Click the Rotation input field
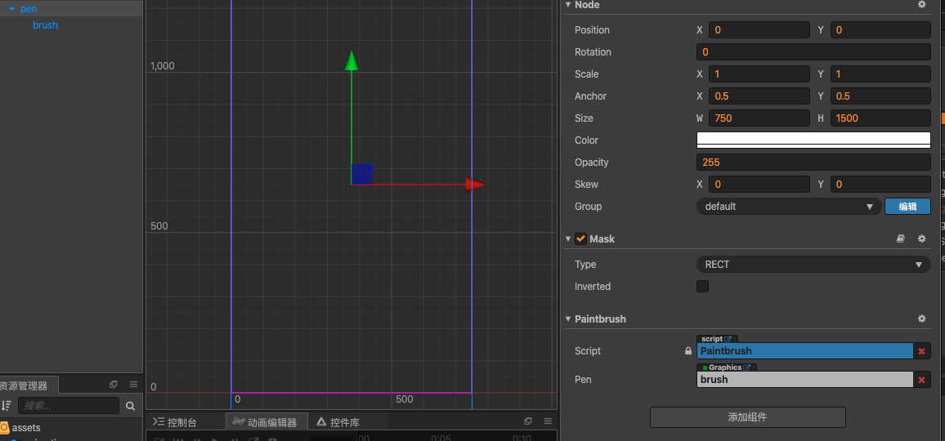Image resolution: width=945 pixels, height=441 pixels. [813, 51]
